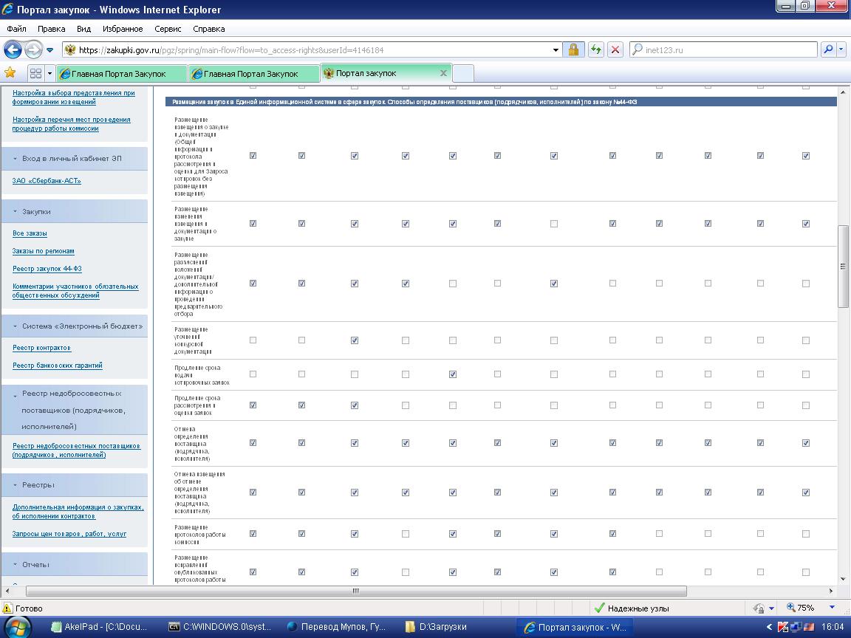Open the 'Сервис' menu
The height and width of the screenshot is (638, 851).
click(168, 29)
